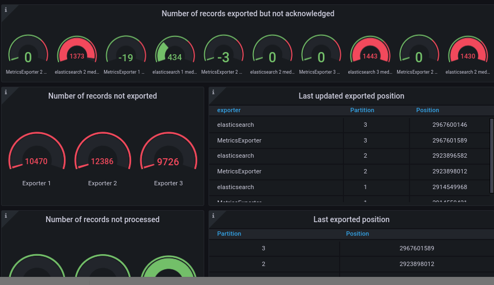
Task: Click the 'elasticsearch 1 med...' gauge label
Action: (x=174, y=72)
